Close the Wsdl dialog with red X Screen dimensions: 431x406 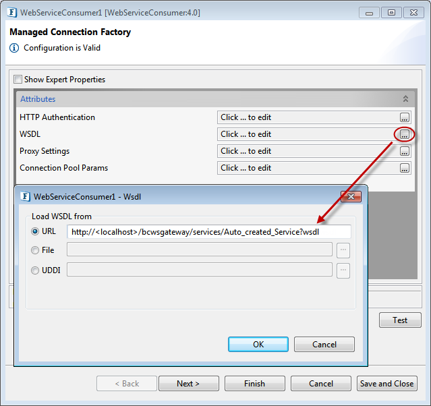click(x=351, y=196)
